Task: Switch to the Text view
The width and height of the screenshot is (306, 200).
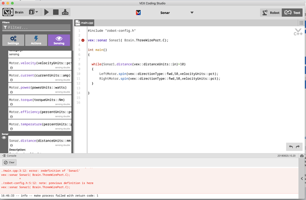Action: tap(292, 13)
